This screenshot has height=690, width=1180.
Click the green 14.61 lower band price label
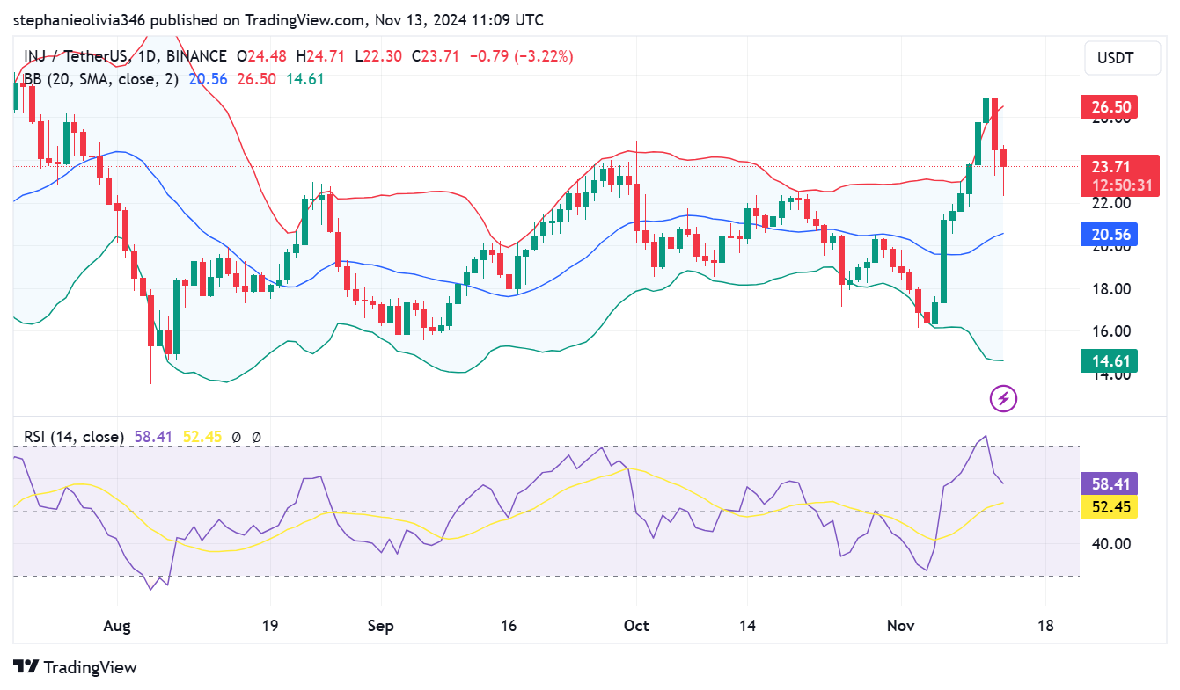point(1109,360)
